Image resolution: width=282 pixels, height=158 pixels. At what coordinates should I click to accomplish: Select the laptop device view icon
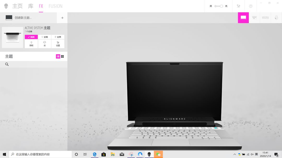pyautogui.click(x=243, y=18)
